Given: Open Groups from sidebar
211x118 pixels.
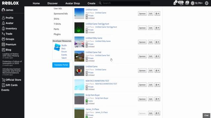Looking at the screenshot, I should click(8, 39).
